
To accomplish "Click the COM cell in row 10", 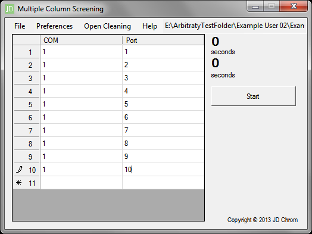I will click(x=81, y=170).
